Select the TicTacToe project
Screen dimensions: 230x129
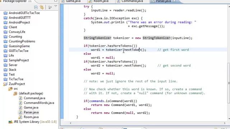(x=16, y=79)
